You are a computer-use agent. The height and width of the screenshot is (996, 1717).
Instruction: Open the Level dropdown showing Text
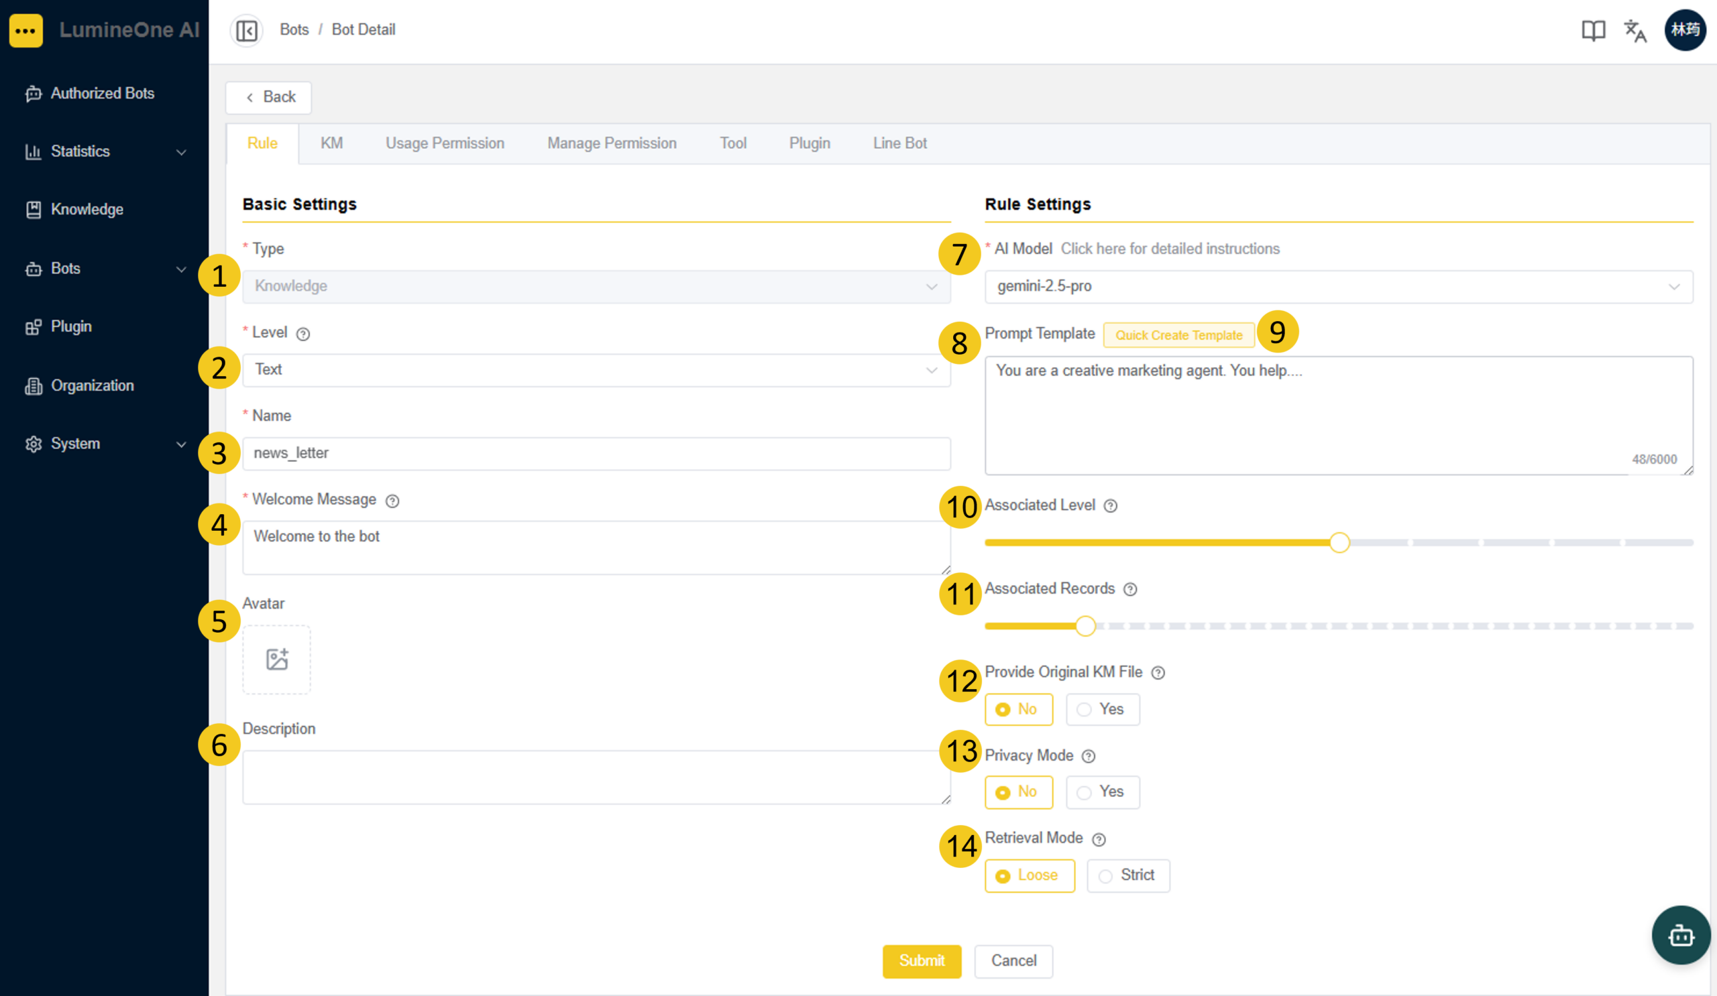[x=596, y=370]
